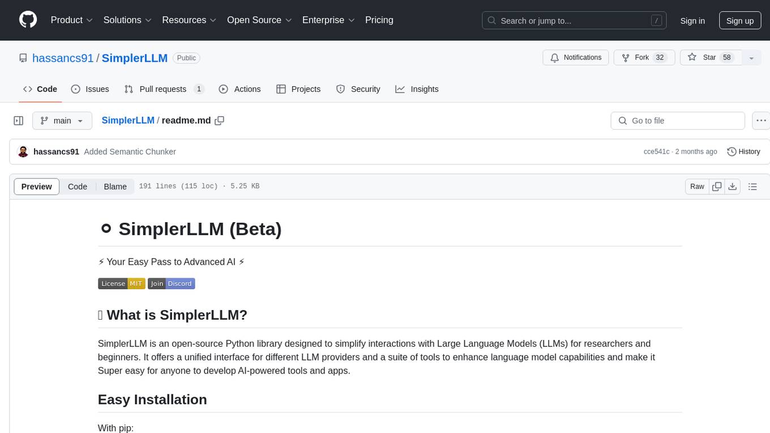Switch to the Issues tab

(90, 89)
